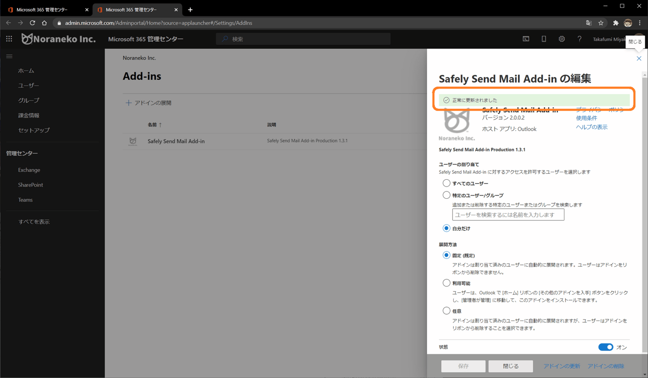Viewport: 648px width, 378px height.
Task: Select the すべてのユーザー radio option
Action: pyautogui.click(x=446, y=183)
